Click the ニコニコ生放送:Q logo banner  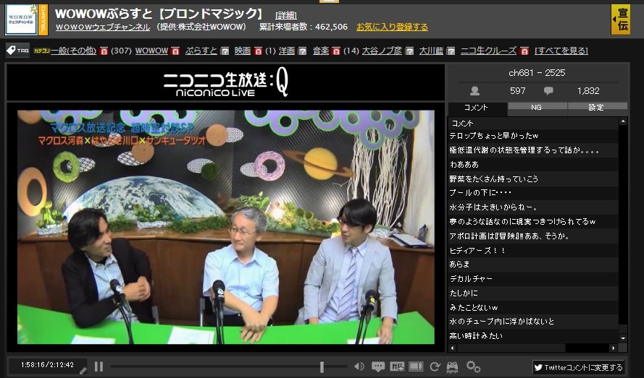[226, 82]
